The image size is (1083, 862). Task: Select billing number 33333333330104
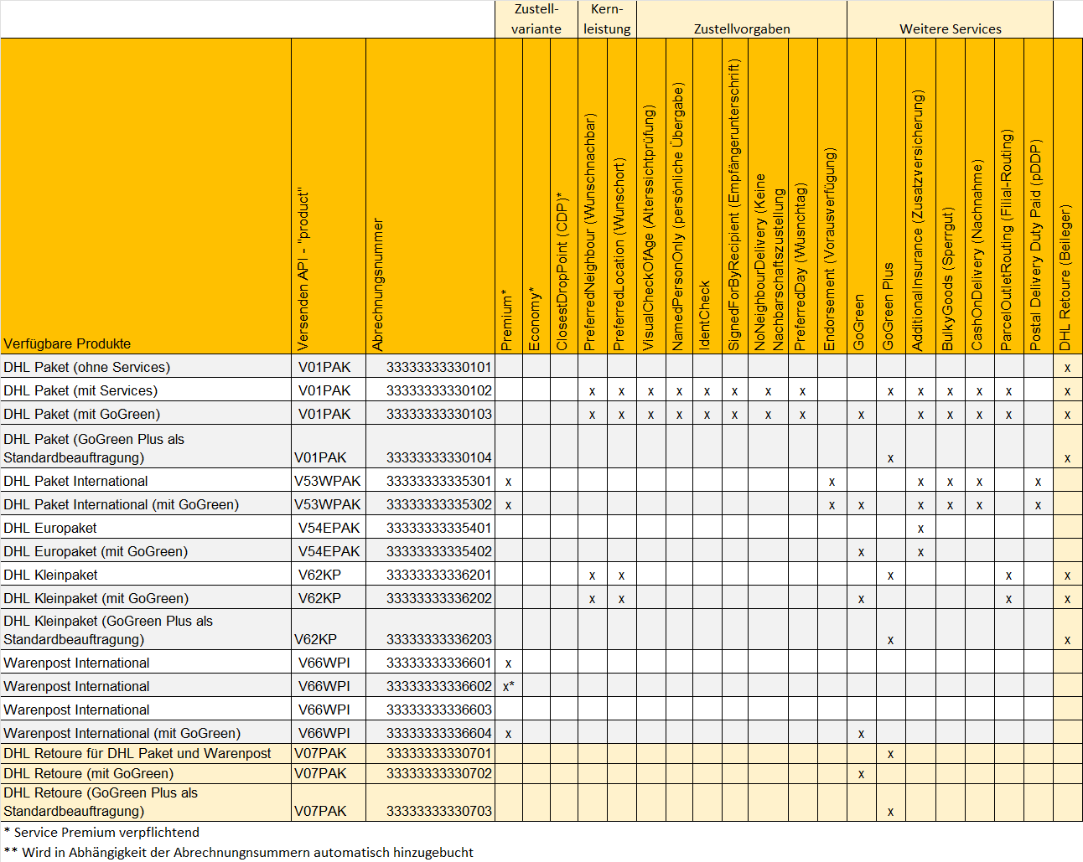coord(438,457)
